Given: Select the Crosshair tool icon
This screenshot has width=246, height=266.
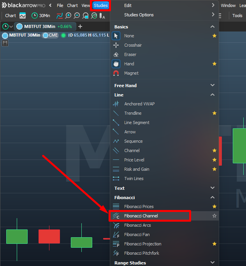Looking at the screenshot, I should click(x=116, y=45).
